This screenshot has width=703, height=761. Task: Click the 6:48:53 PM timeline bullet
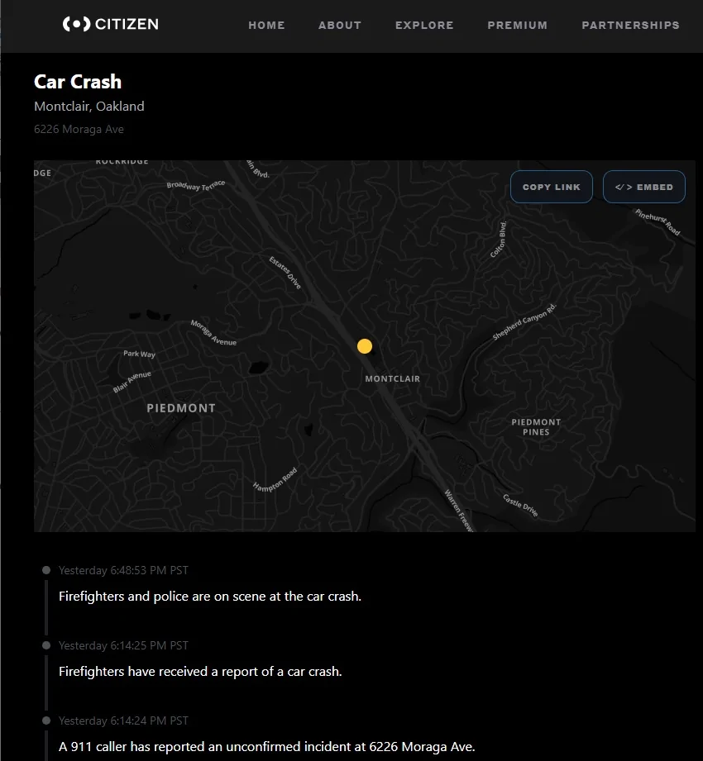[46, 570]
